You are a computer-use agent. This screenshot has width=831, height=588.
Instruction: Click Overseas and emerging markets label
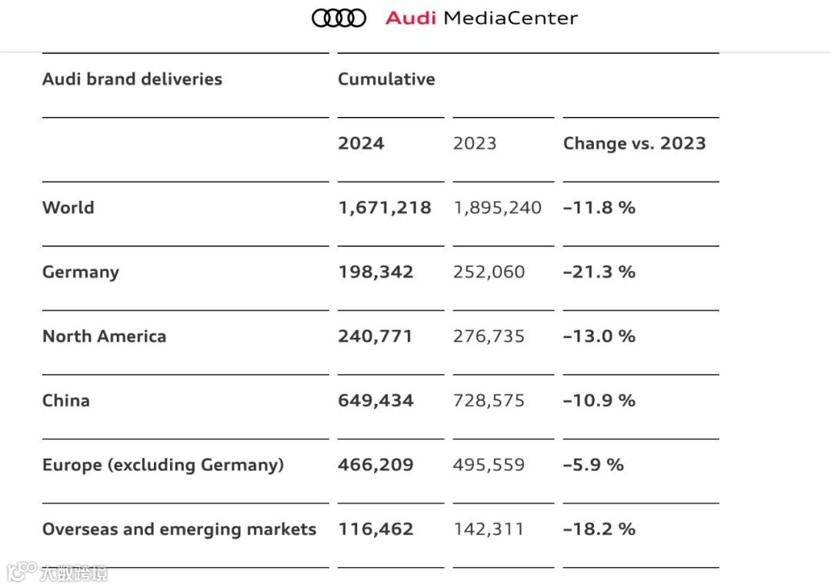[x=179, y=530]
